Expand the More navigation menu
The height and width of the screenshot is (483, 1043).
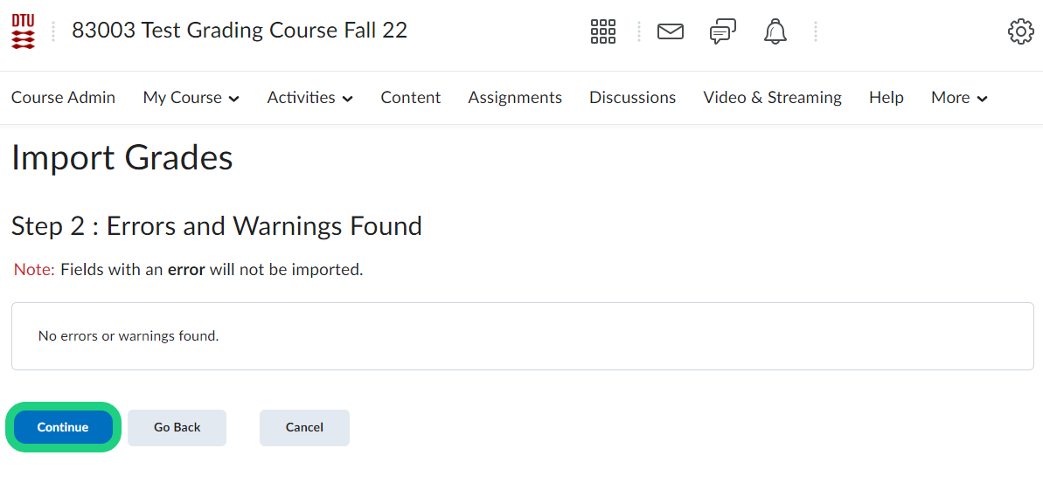pos(959,98)
